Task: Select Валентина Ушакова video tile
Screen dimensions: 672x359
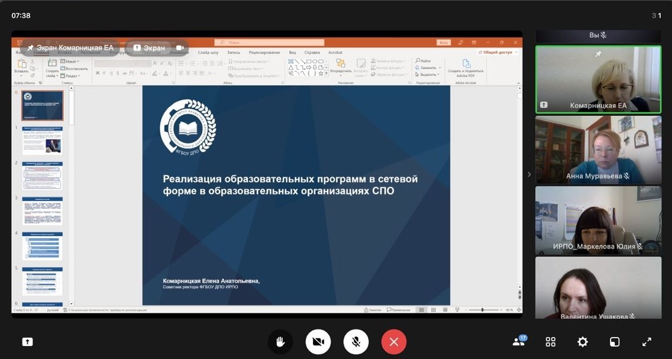Action: point(598,287)
